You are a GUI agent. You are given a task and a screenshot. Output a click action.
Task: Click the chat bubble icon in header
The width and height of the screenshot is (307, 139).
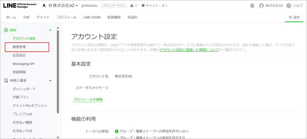tap(143, 6)
